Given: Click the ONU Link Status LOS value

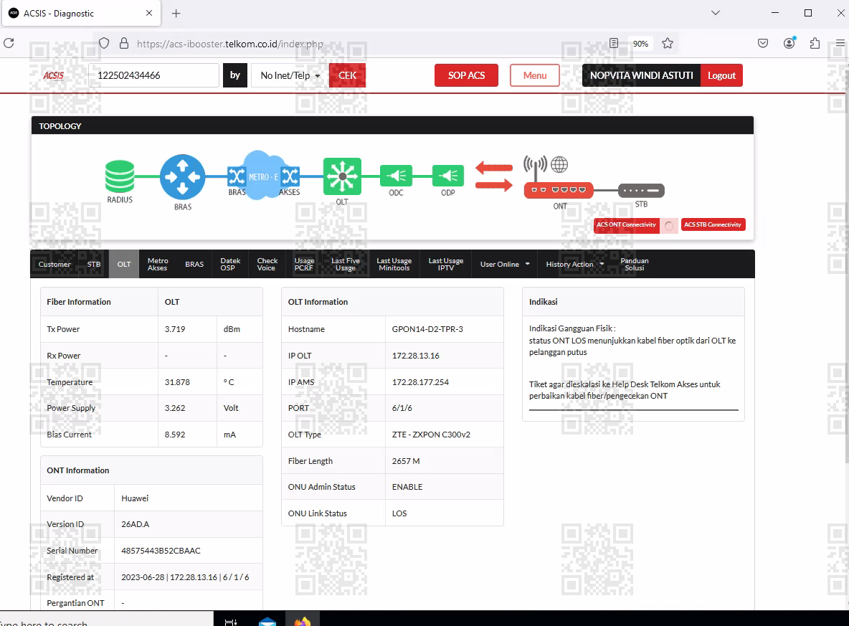Looking at the screenshot, I should (x=399, y=513).
